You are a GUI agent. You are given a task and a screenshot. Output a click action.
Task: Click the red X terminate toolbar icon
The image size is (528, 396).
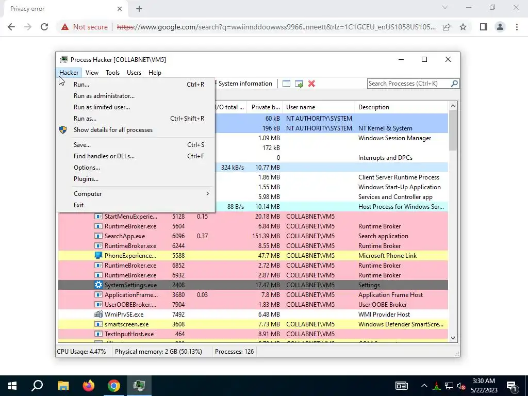[311, 84]
